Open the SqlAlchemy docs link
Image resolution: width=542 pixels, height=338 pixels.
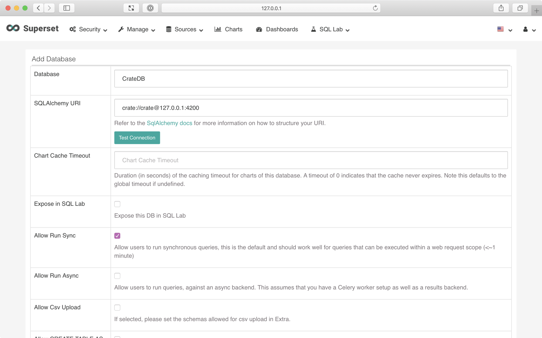169,123
